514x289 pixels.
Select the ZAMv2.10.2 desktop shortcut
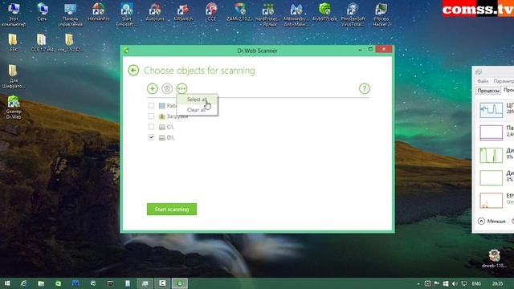tap(239, 13)
